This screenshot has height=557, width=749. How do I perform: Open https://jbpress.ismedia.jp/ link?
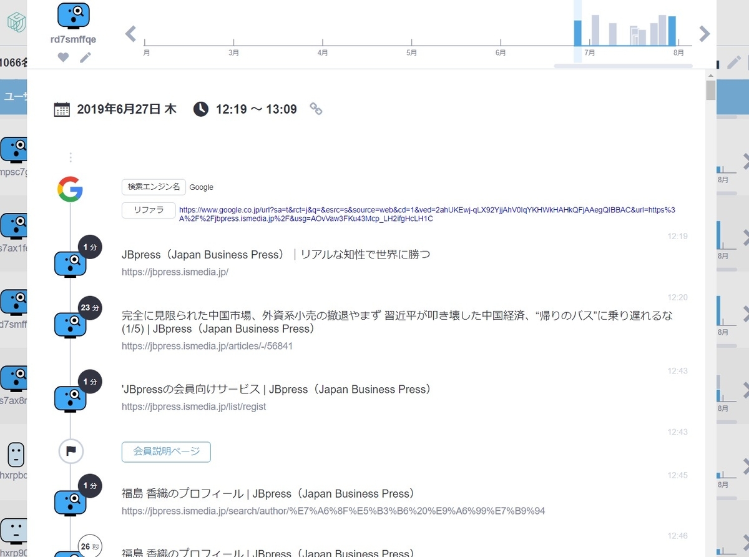175,272
